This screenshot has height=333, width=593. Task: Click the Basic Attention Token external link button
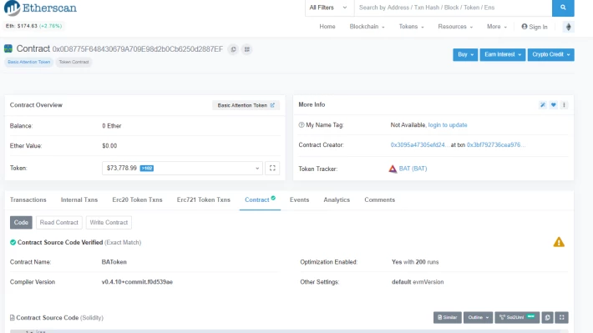coord(246,105)
